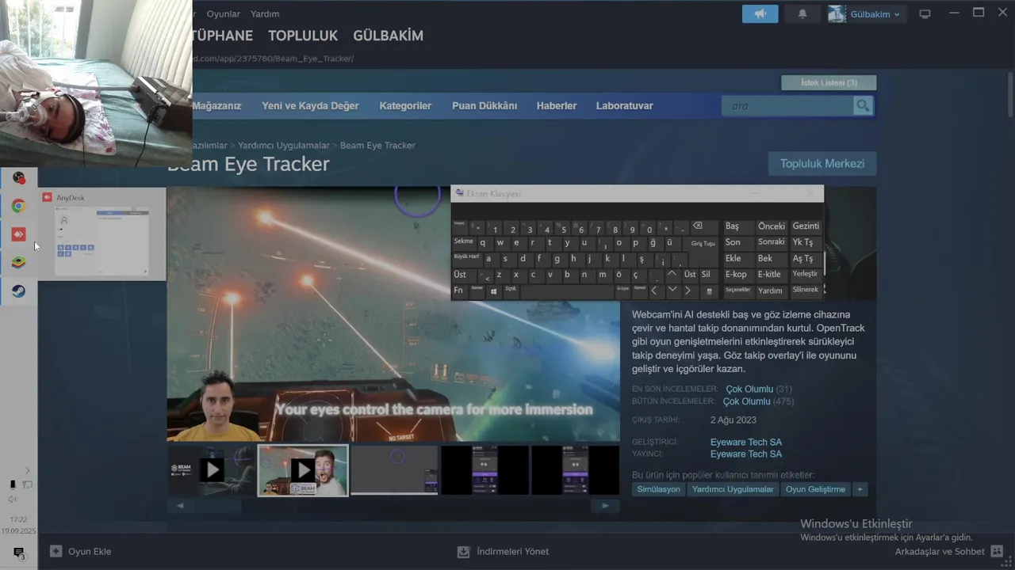Click the user avatar next to Gülbakim

click(x=837, y=14)
